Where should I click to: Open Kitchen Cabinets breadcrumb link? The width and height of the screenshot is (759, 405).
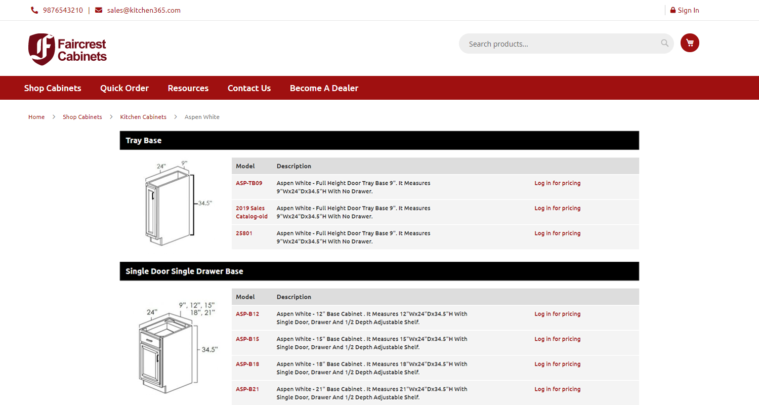143,117
